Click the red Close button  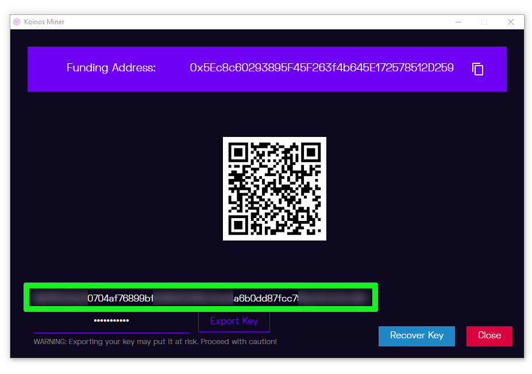point(489,336)
